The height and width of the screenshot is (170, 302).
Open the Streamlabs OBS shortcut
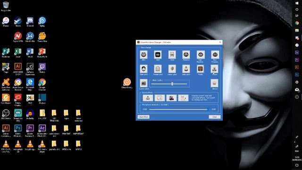[18, 115]
